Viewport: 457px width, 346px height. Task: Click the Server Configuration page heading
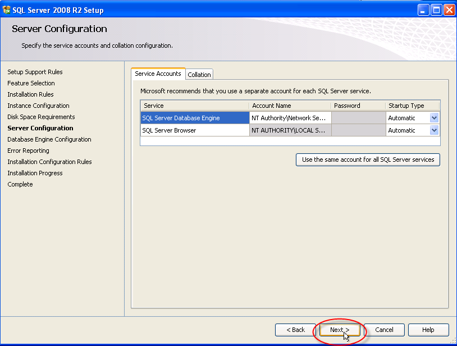pos(60,29)
